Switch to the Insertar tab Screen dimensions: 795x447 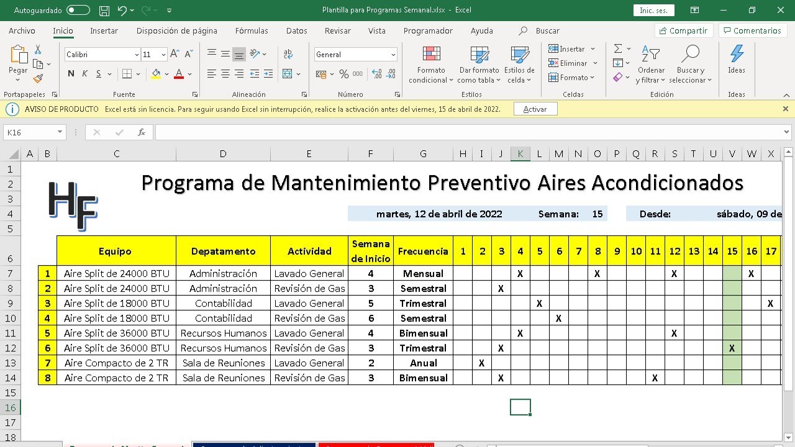[x=104, y=30]
